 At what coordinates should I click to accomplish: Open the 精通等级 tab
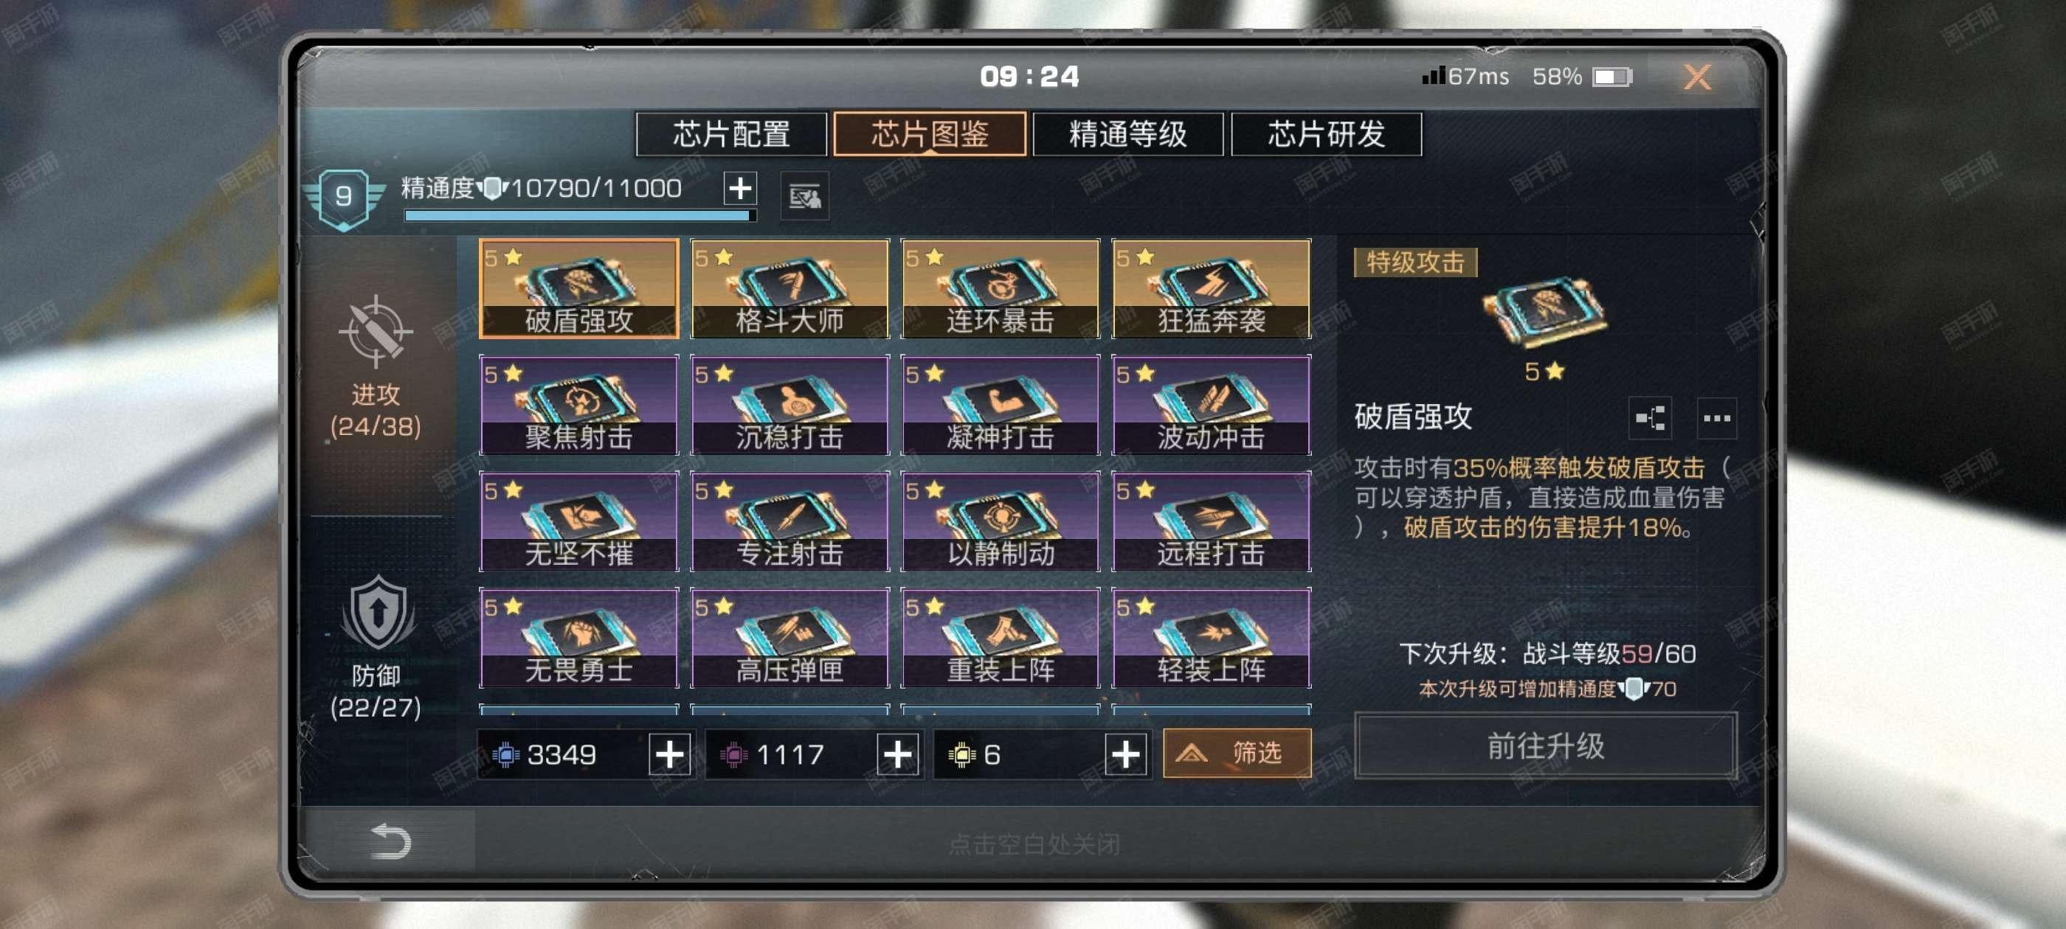coord(1127,134)
